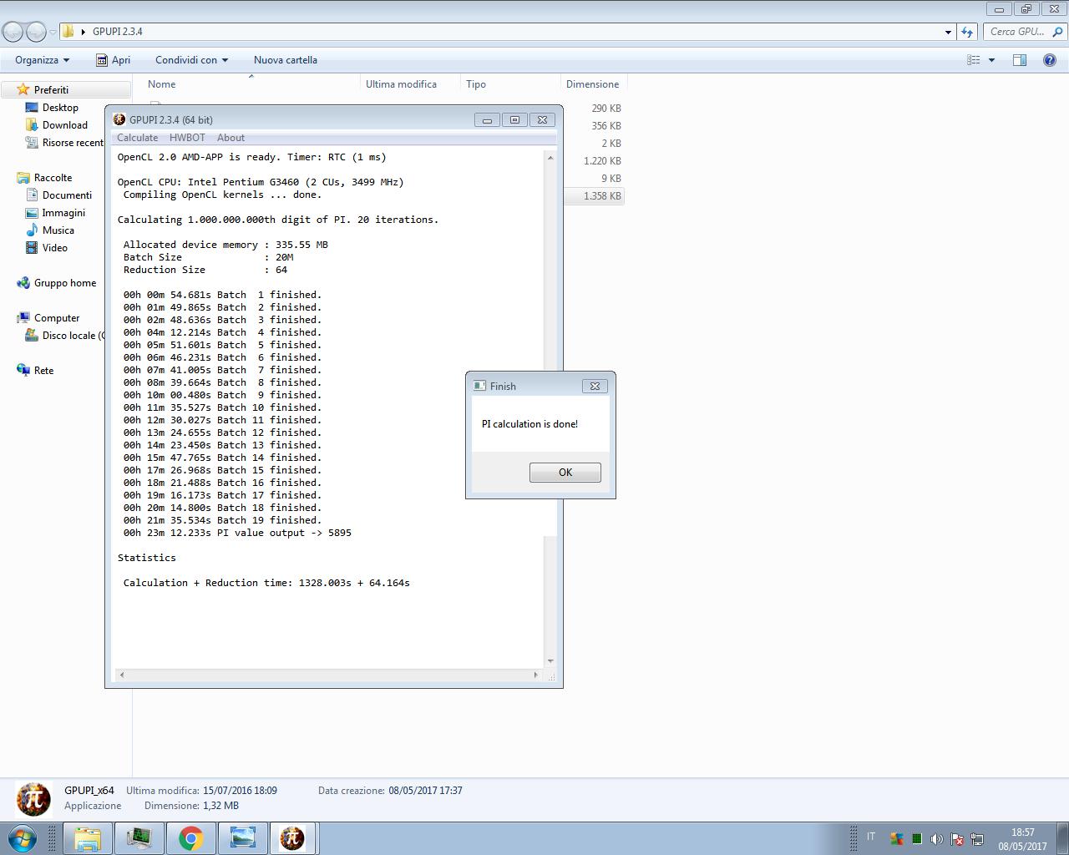Click the green grid tray icon
This screenshot has width=1069, height=855.
[917, 839]
